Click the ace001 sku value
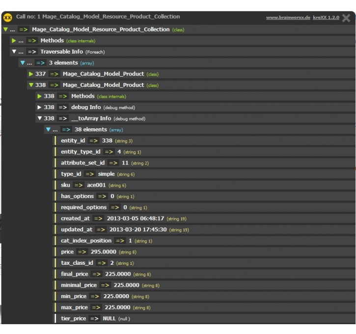This screenshot has width=356, height=334. (96, 185)
